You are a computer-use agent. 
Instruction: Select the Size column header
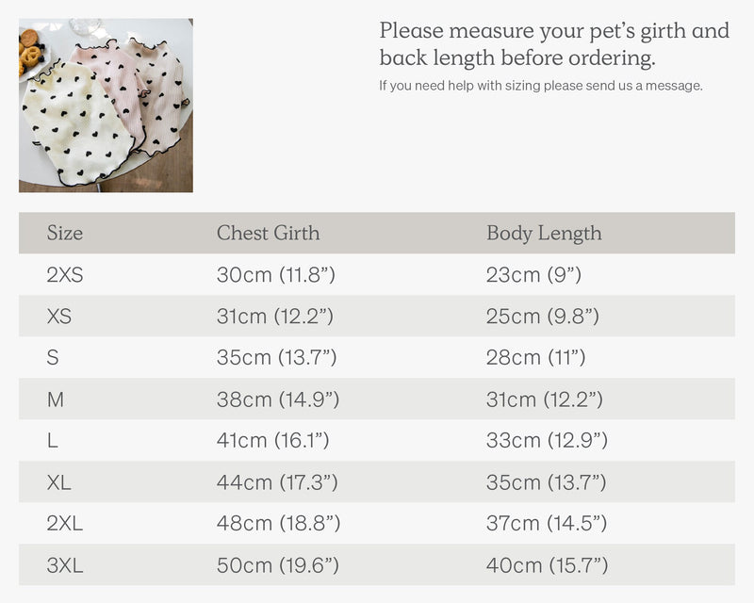click(x=65, y=233)
